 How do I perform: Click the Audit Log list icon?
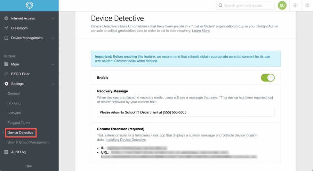tap(6, 152)
